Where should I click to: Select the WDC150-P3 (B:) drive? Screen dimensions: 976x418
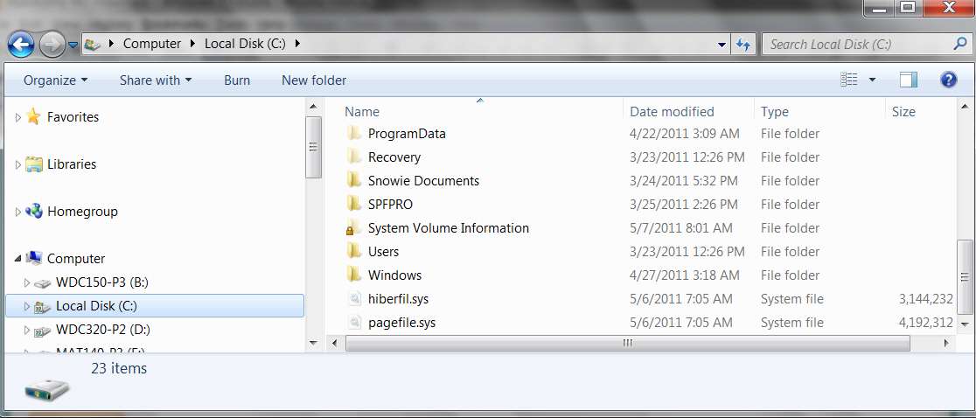click(102, 282)
